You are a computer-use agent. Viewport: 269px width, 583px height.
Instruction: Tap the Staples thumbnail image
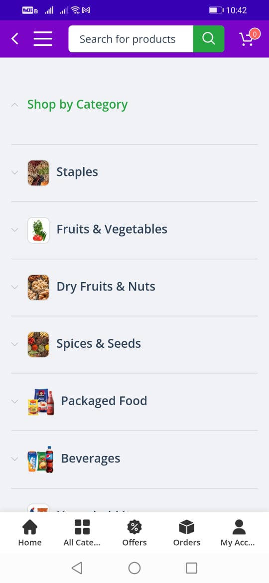click(38, 172)
